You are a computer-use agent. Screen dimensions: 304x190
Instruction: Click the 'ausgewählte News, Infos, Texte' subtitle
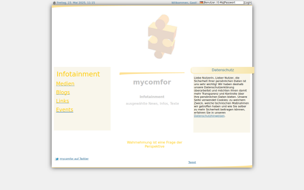(x=153, y=103)
